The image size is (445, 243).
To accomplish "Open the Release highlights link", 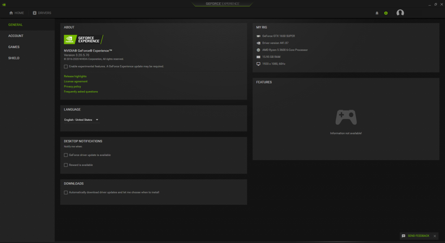I will 75,76.
